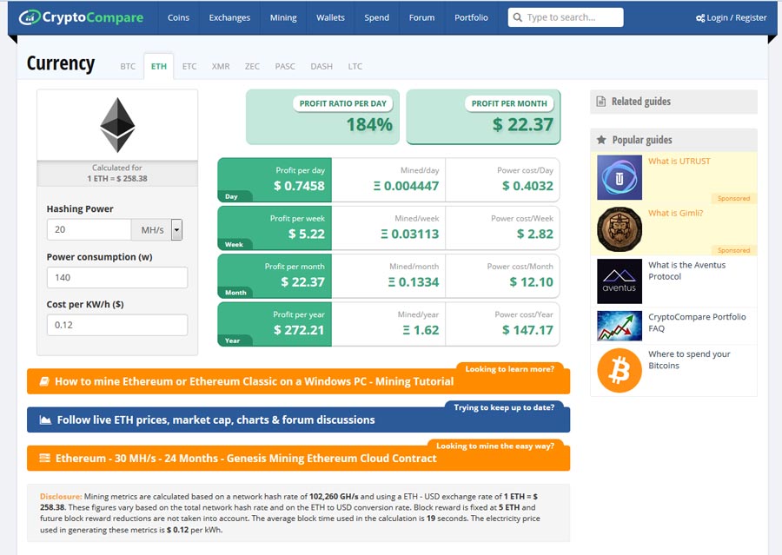Click the 1 ETH = $ 258.38 text

point(117,179)
